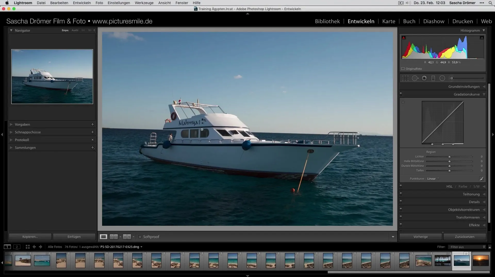Click the Kopieren... button

click(x=30, y=237)
